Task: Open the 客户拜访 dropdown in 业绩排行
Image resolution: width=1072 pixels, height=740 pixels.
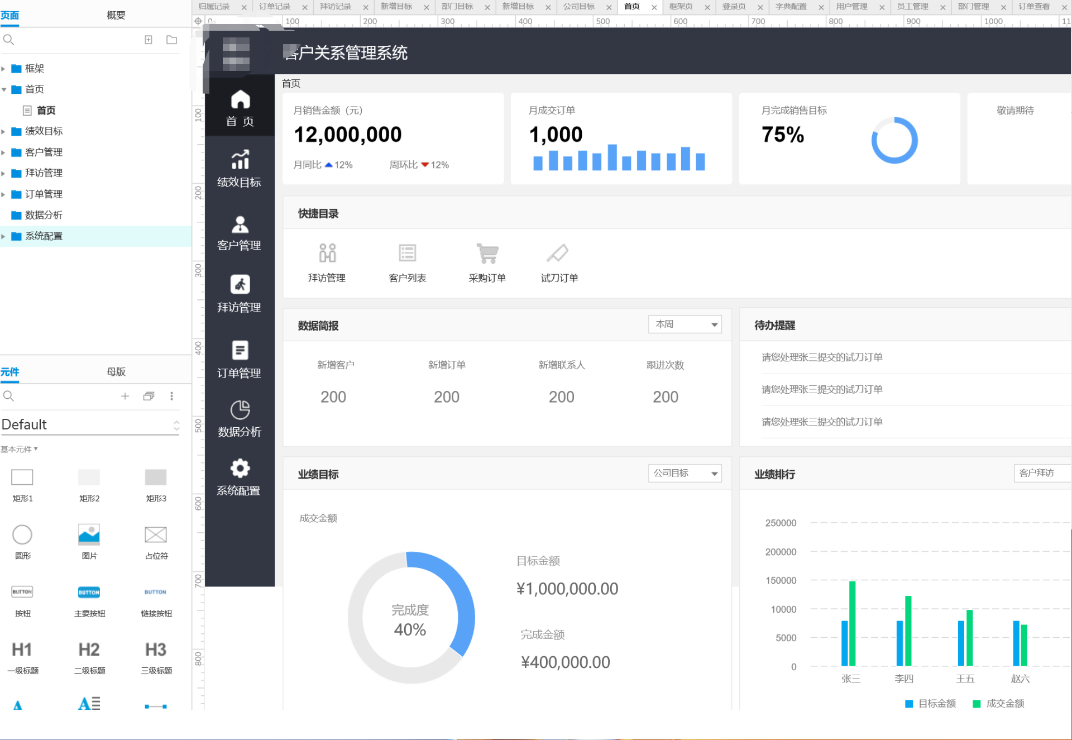Action: coord(1042,473)
